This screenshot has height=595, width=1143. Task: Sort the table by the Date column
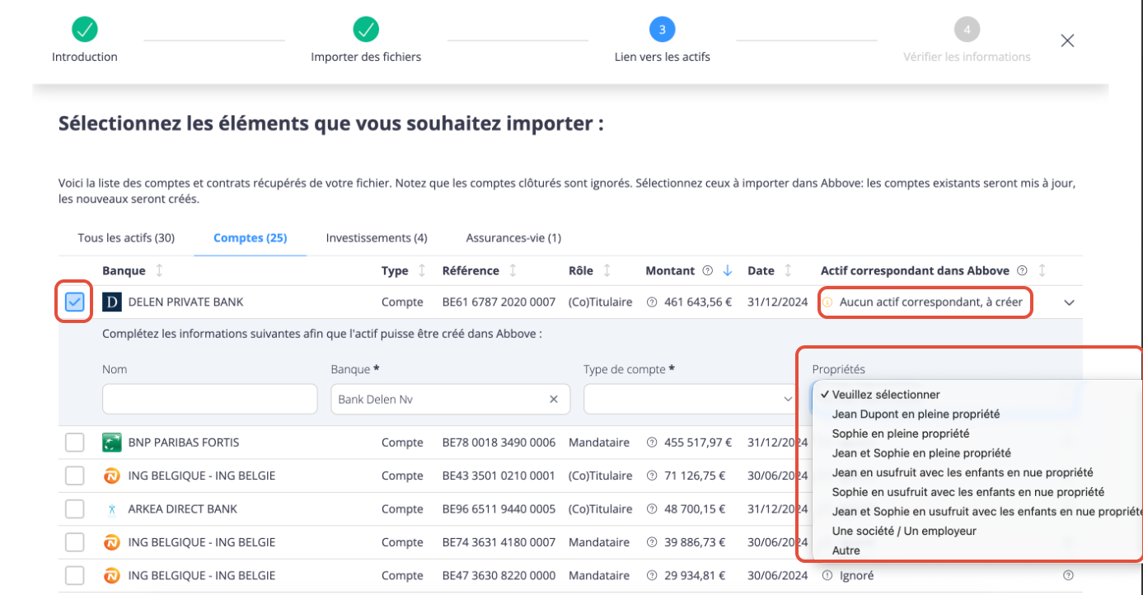point(788,270)
